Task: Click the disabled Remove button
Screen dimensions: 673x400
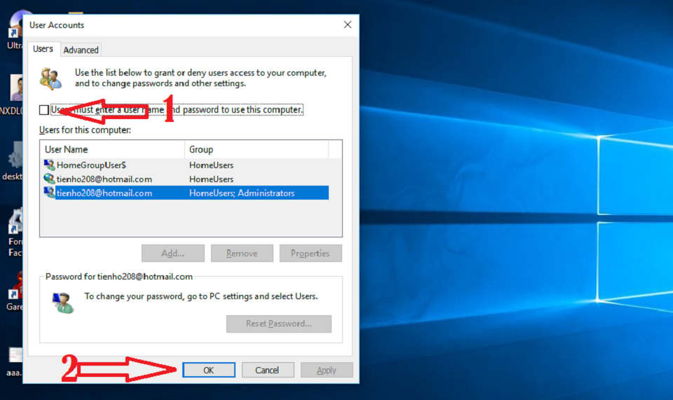Action: (x=242, y=254)
